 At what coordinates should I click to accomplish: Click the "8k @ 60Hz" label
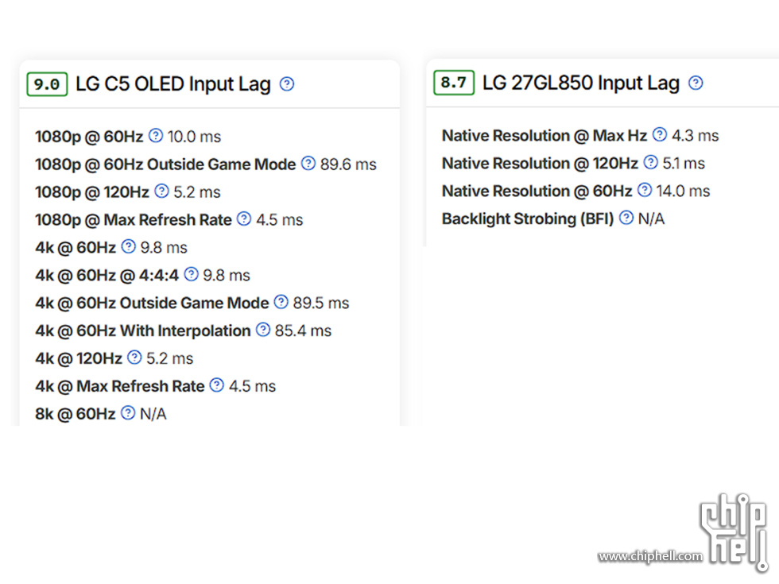pos(76,414)
